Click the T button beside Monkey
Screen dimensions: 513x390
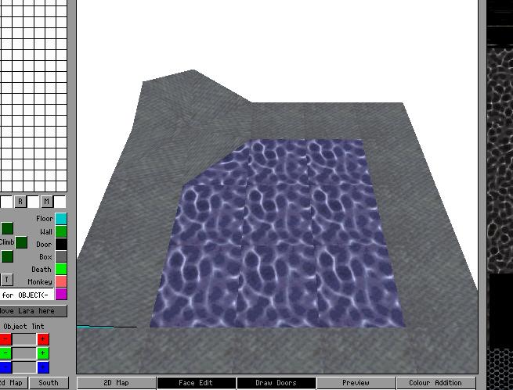pyautogui.click(x=7, y=280)
